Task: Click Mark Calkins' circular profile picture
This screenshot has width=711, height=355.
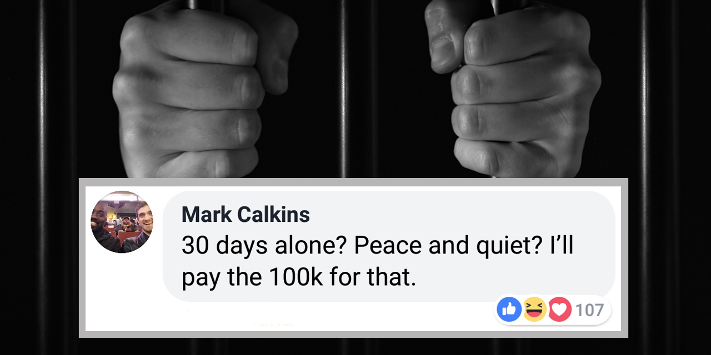Action: click(122, 222)
